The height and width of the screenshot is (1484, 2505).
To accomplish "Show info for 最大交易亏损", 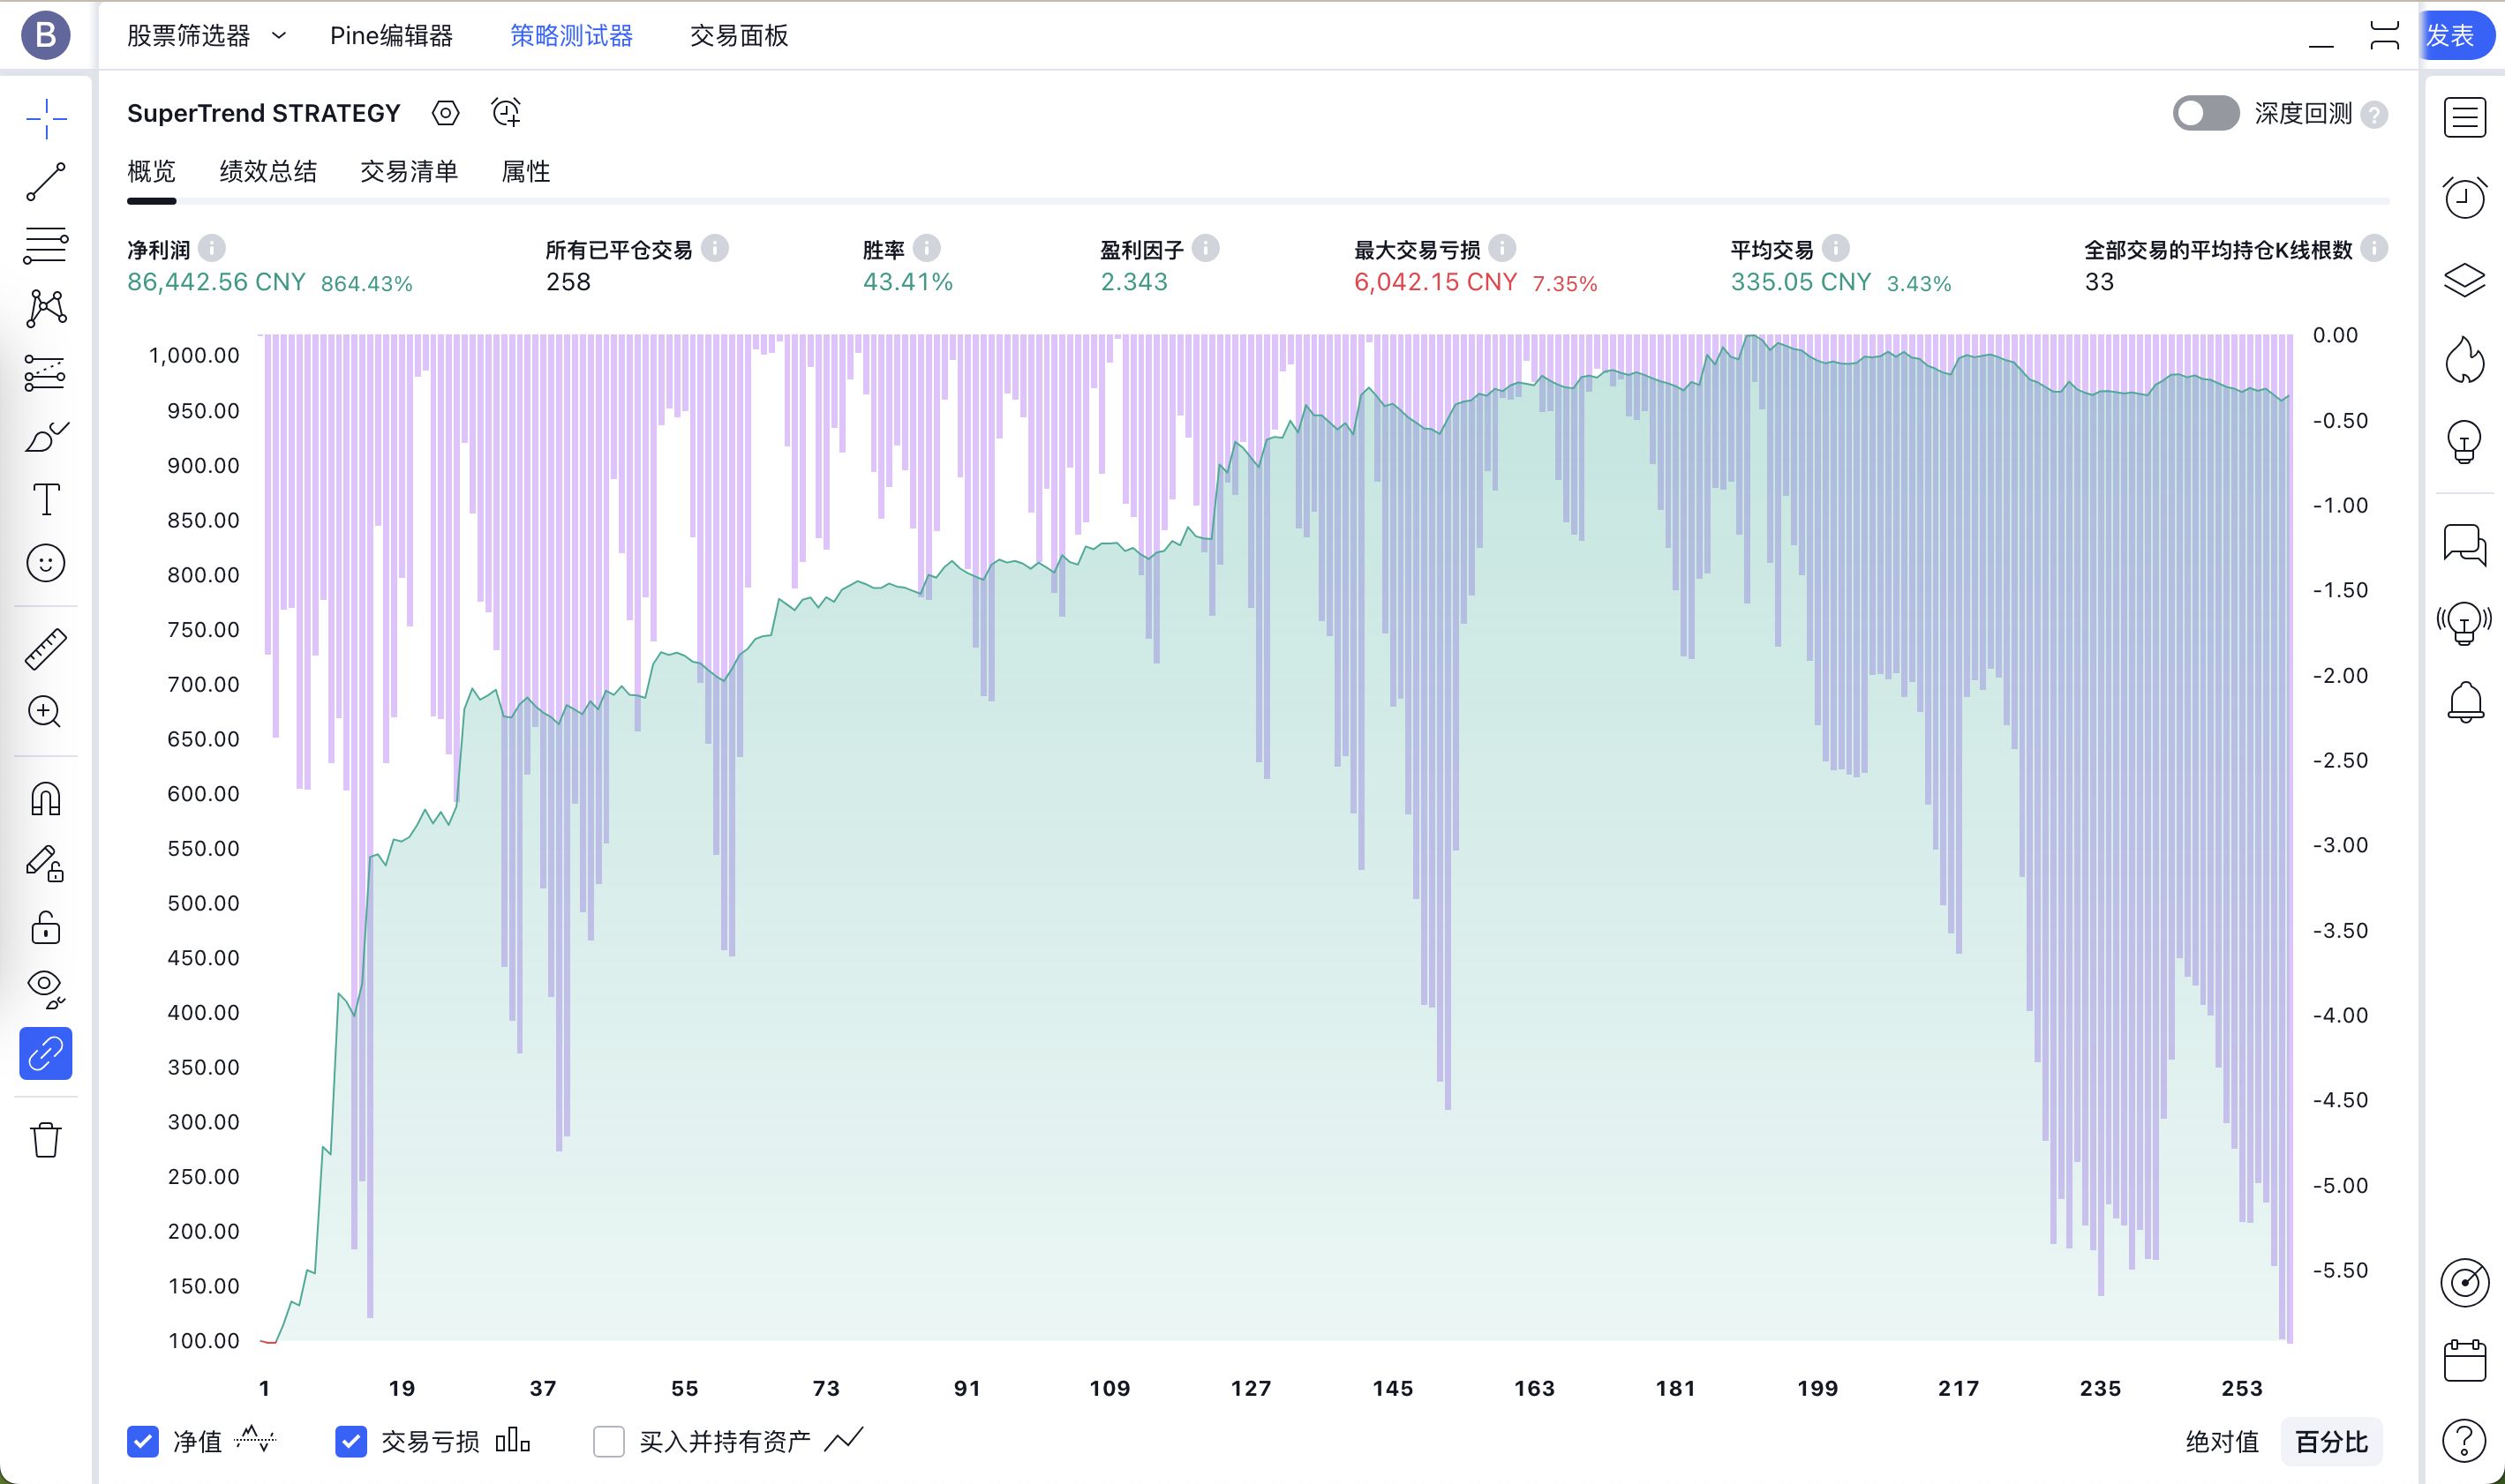I will click(x=1501, y=248).
